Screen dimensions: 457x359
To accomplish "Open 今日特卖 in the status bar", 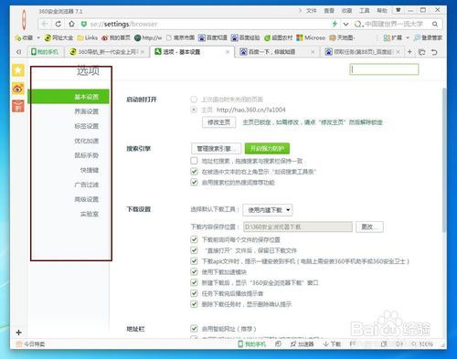I will click(x=30, y=344).
